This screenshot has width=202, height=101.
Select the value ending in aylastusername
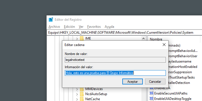[x=180, y=61]
